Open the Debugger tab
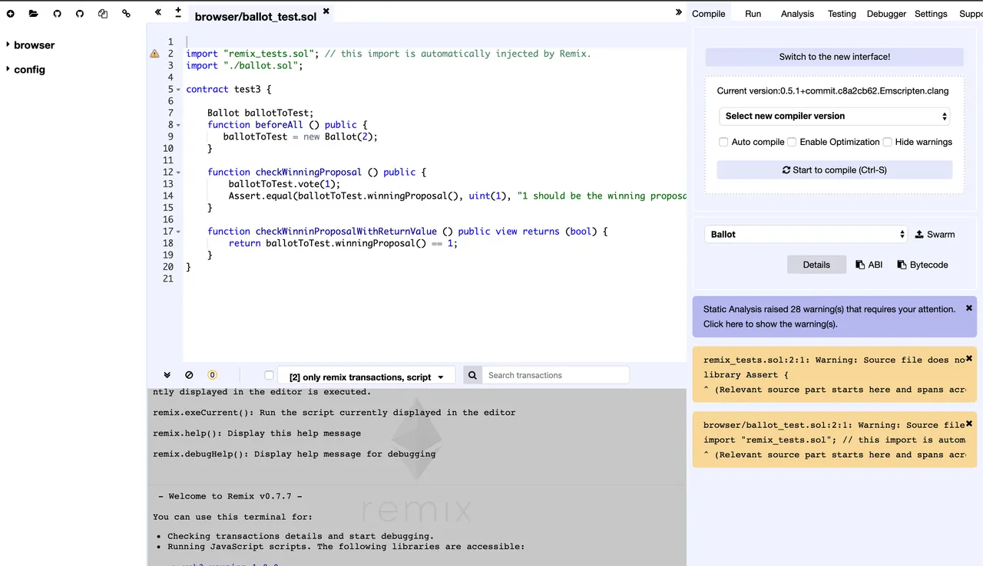The height and width of the screenshot is (566, 983). click(x=886, y=14)
